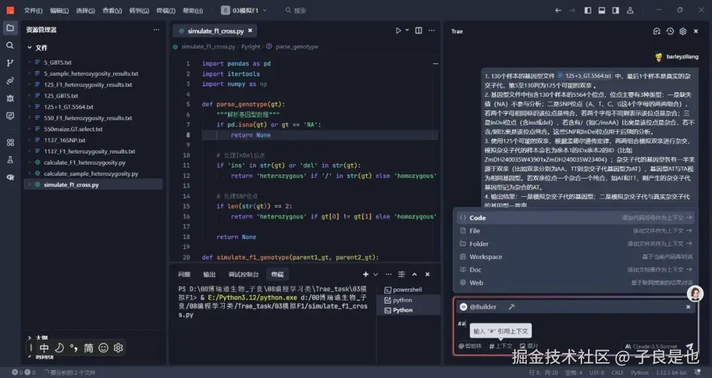Open Trae chat history
The height and width of the screenshot is (378, 712).
click(670, 32)
